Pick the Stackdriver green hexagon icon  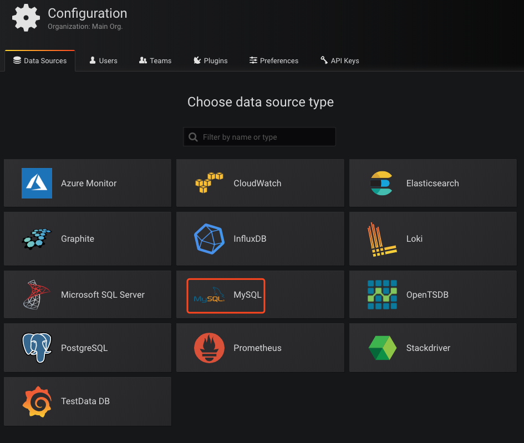point(382,348)
